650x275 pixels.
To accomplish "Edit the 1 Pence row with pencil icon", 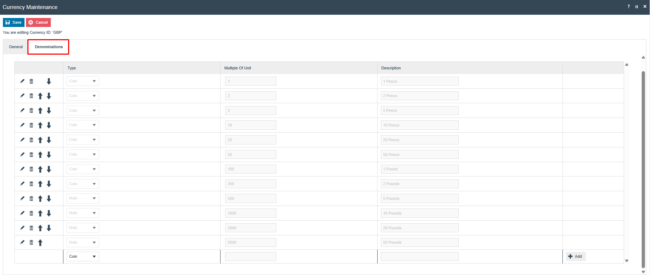I will coord(22,81).
